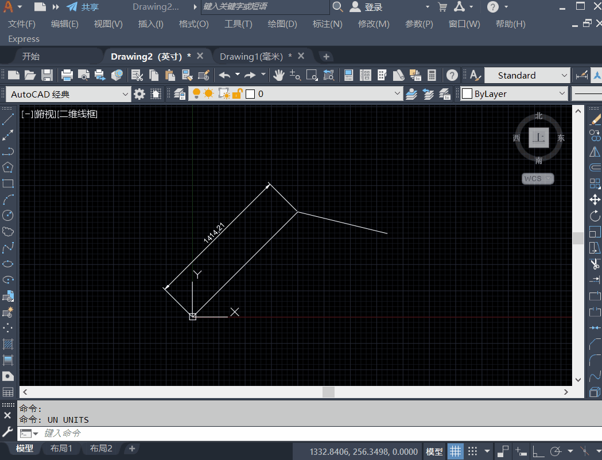Toggle infer constraints icon in status bar
The width and height of the screenshot is (602, 460).
tap(503, 451)
